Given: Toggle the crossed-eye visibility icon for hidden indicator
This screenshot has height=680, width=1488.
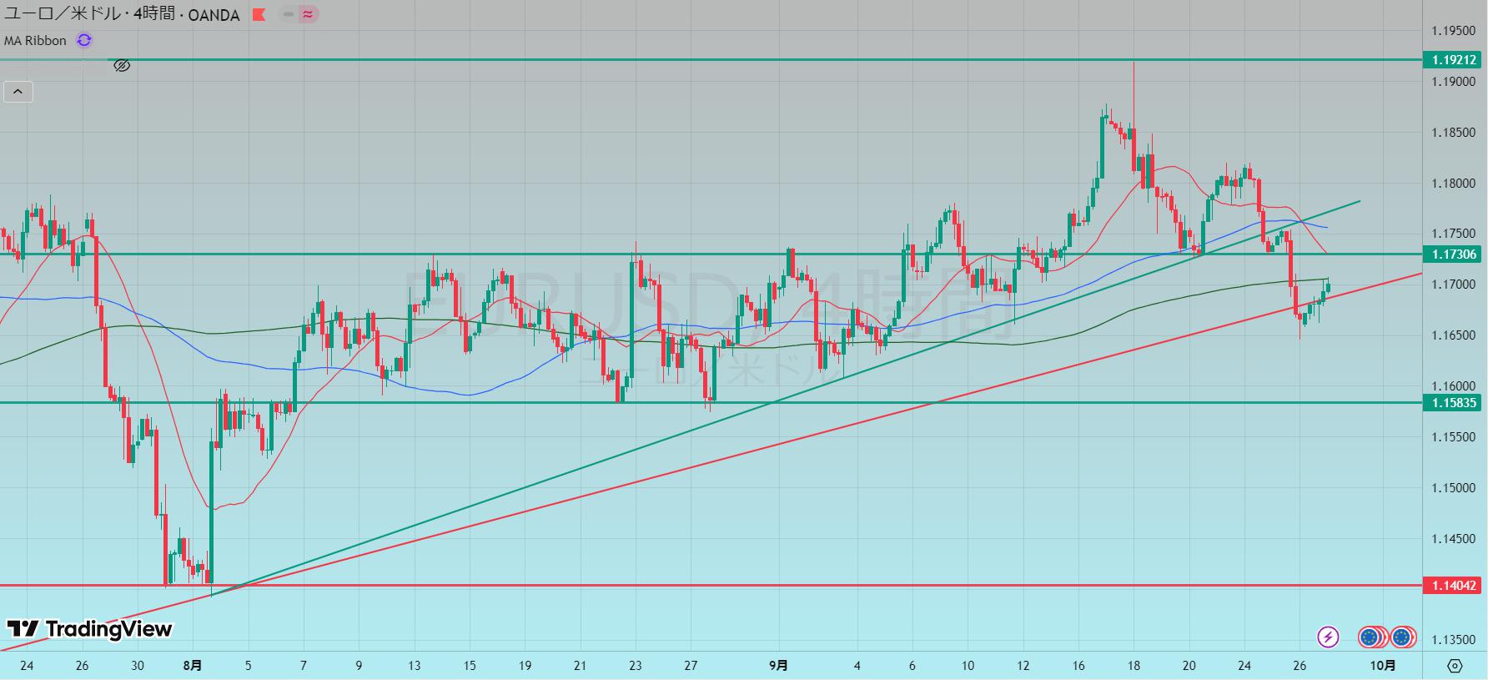Looking at the screenshot, I should click(122, 65).
